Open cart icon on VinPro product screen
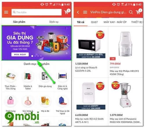The width and height of the screenshot is (145, 128). coord(139,12)
